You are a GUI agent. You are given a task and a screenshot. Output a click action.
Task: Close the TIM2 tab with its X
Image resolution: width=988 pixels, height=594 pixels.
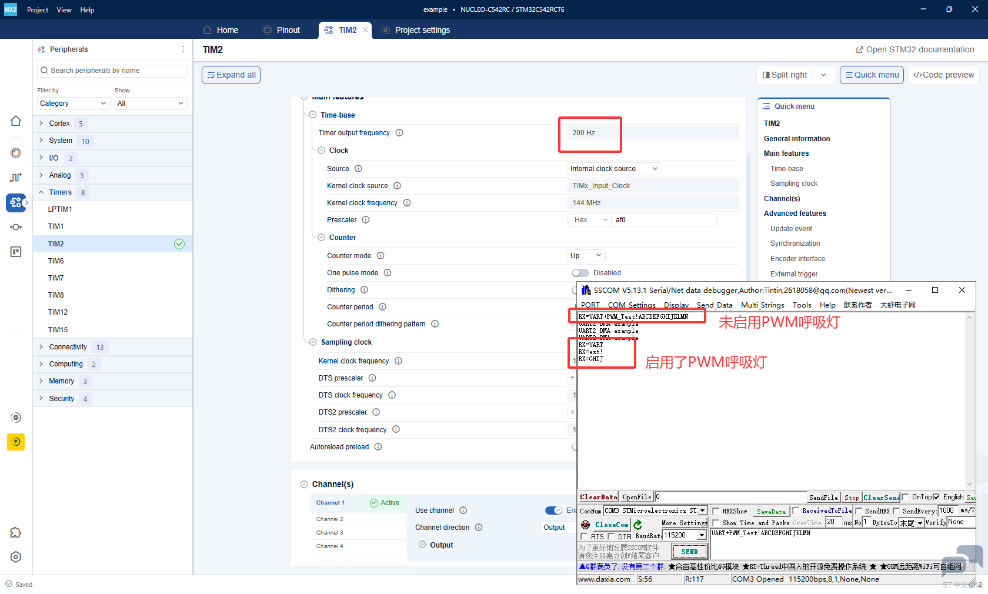365,30
